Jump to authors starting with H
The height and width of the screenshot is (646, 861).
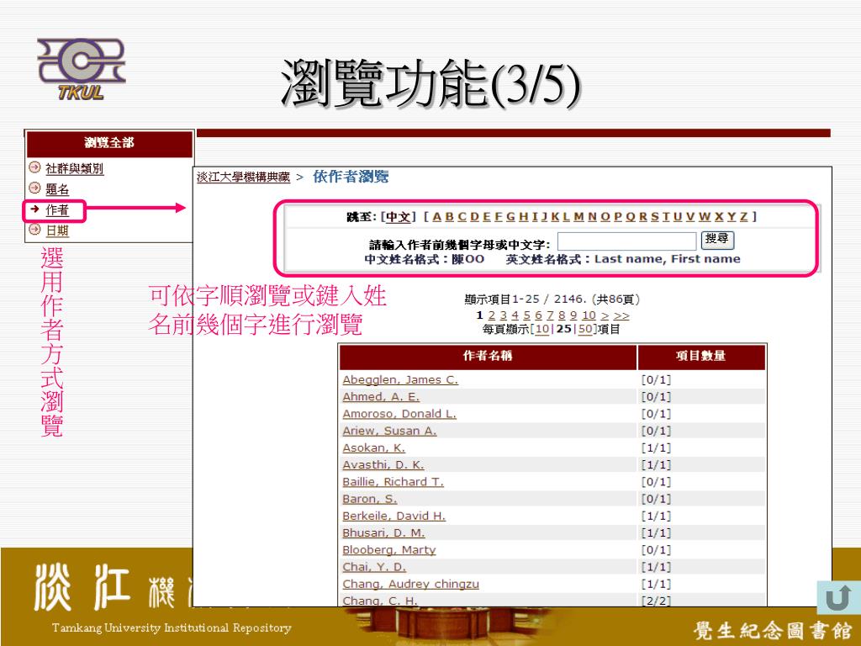(523, 216)
